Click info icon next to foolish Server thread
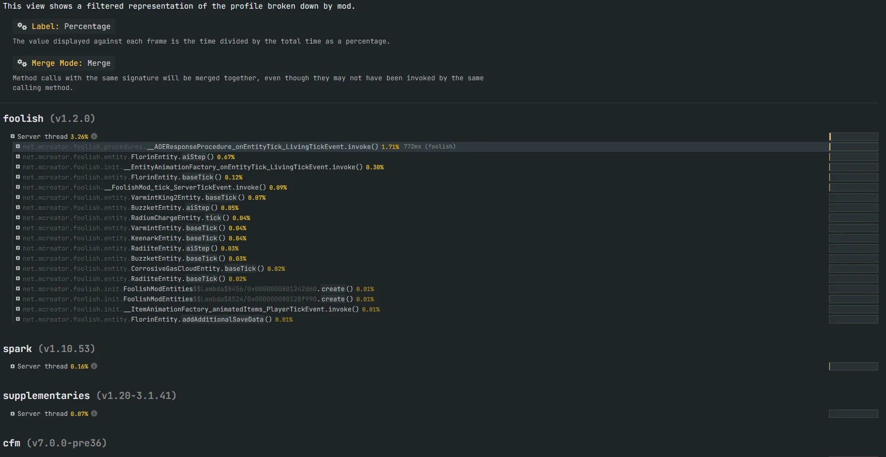Image resolution: width=886 pixels, height=457 pixels. pos(94,136)
